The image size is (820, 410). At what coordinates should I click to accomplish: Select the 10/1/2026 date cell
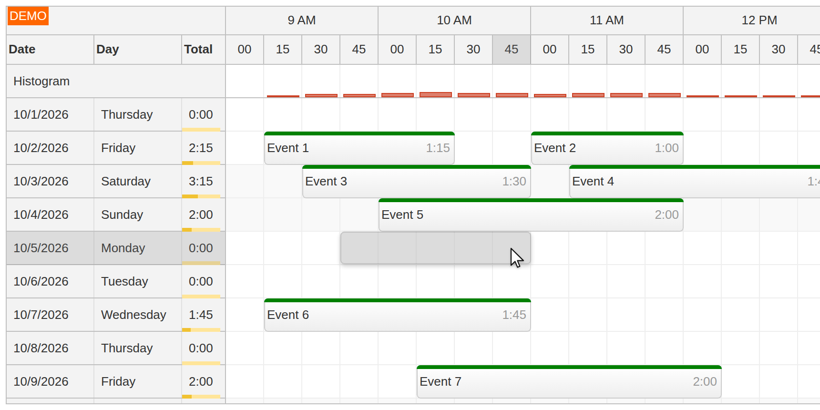(50, 114)
